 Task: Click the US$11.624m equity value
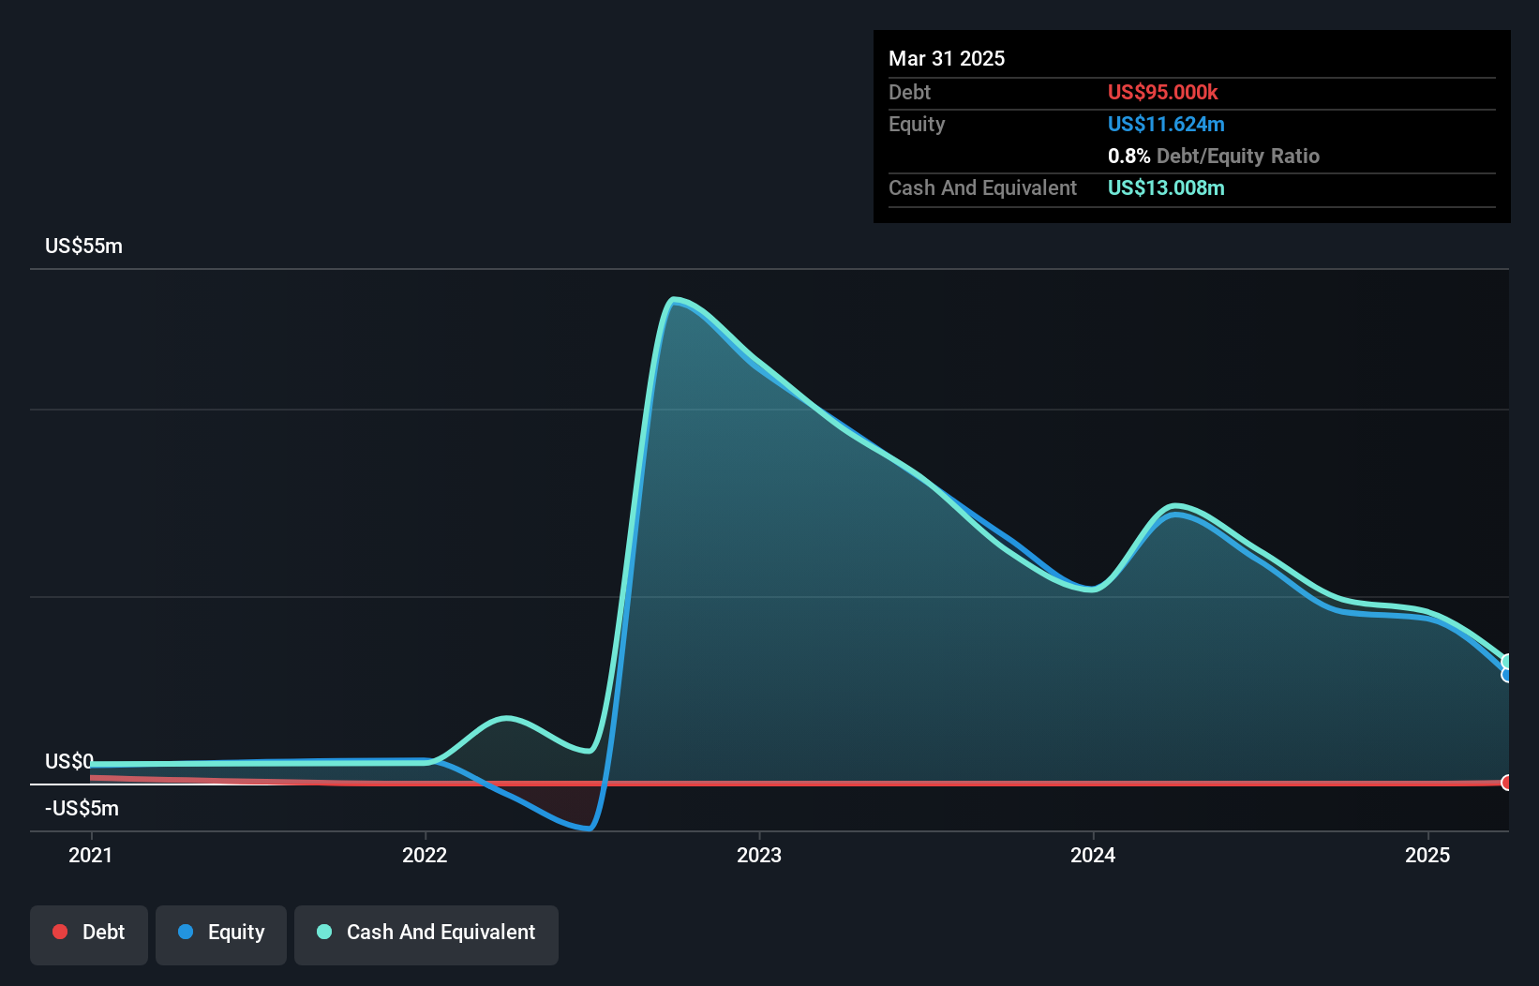[x=1166, y=124]
